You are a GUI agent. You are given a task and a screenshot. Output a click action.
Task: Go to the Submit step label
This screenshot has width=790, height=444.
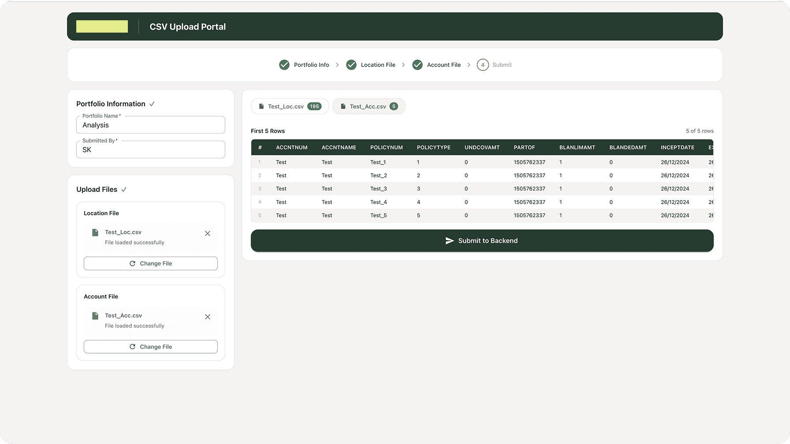click(x=502, y=65)
